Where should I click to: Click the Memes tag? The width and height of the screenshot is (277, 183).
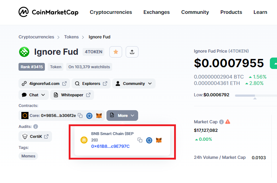coord(28,156)
